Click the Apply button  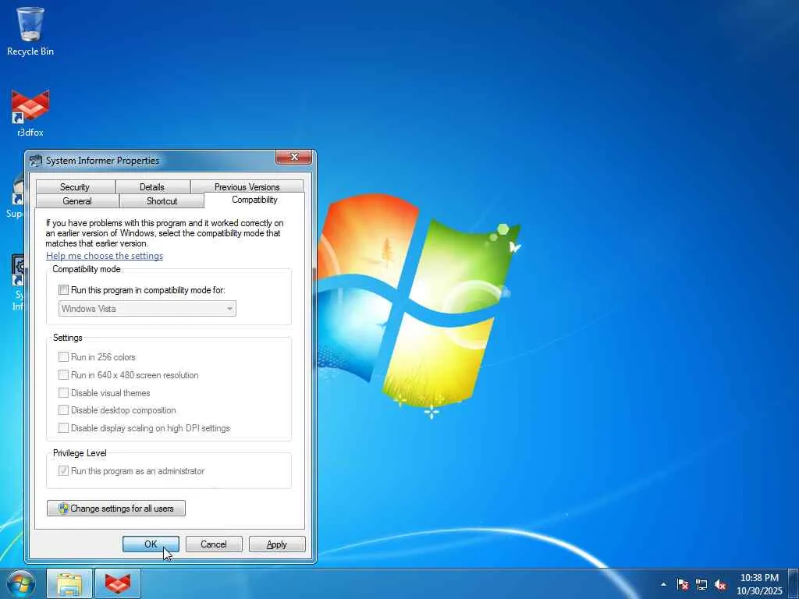pos(277,544)
